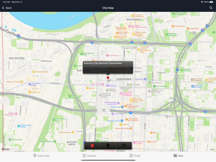Image resolution: width=216 pixels, height=162 pixels.
Task: Select Betty Rae's Ice Cream marker
Action: point(117,33)
